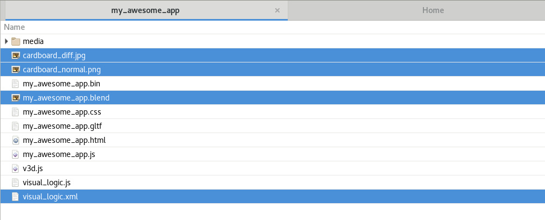
Task: Switch to the Home tab
Action: click(433, 10)
